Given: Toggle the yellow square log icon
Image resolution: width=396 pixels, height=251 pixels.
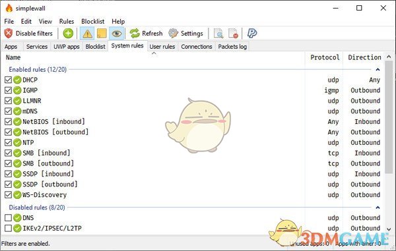Looking at the screenshot, I should tap(102, 33).
